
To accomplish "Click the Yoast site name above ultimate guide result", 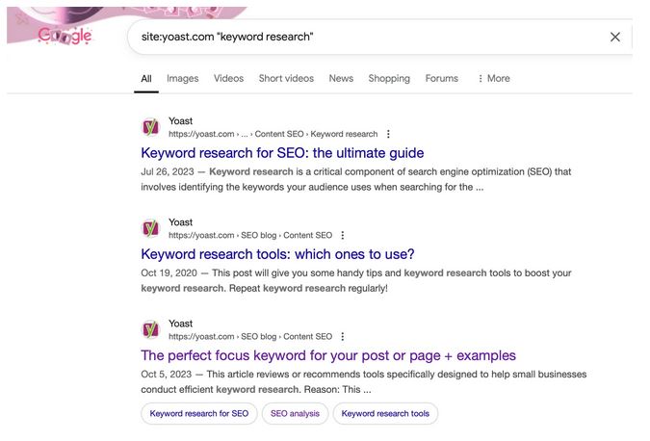I will 180,121.
